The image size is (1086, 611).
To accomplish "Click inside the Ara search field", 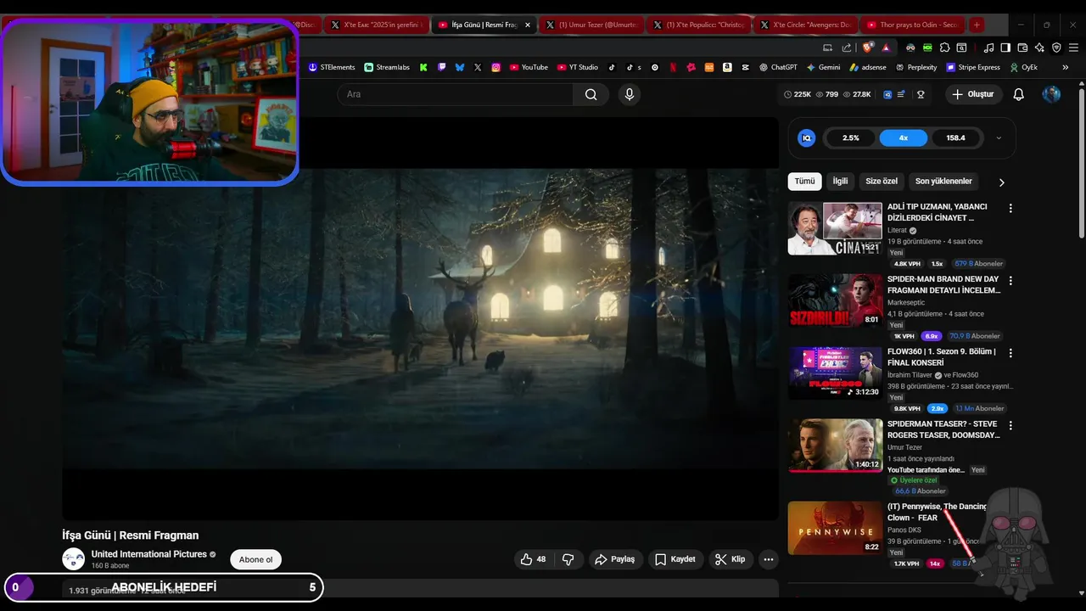I will 456,94.
